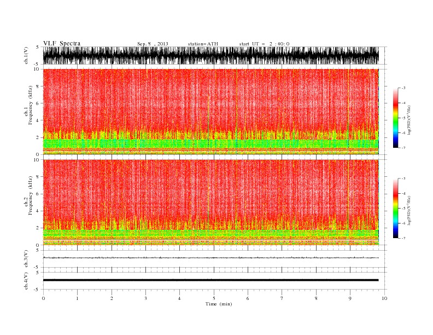Click the green low-frequency band in ch.2 spectrogram
Viewport: 433px width, 335px height.
[x=210, y=233]
